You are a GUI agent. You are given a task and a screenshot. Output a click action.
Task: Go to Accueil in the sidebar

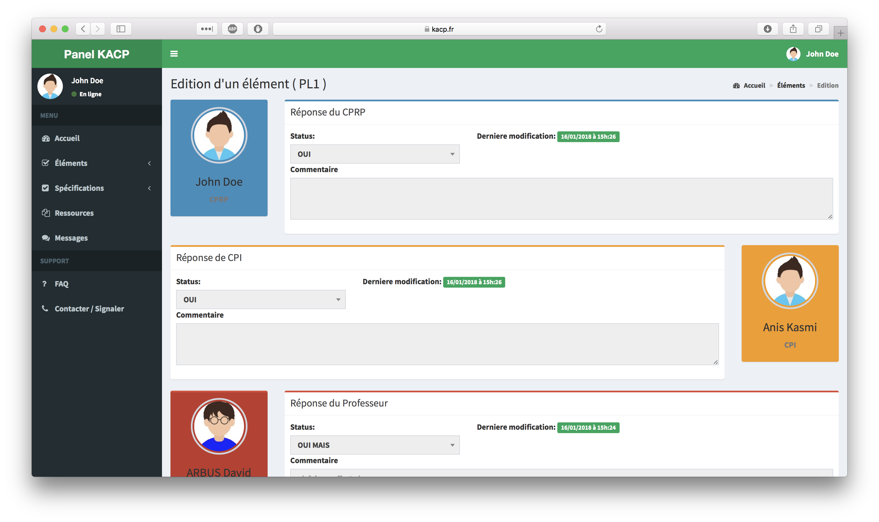pyautogui.click(x=67, y=138)
